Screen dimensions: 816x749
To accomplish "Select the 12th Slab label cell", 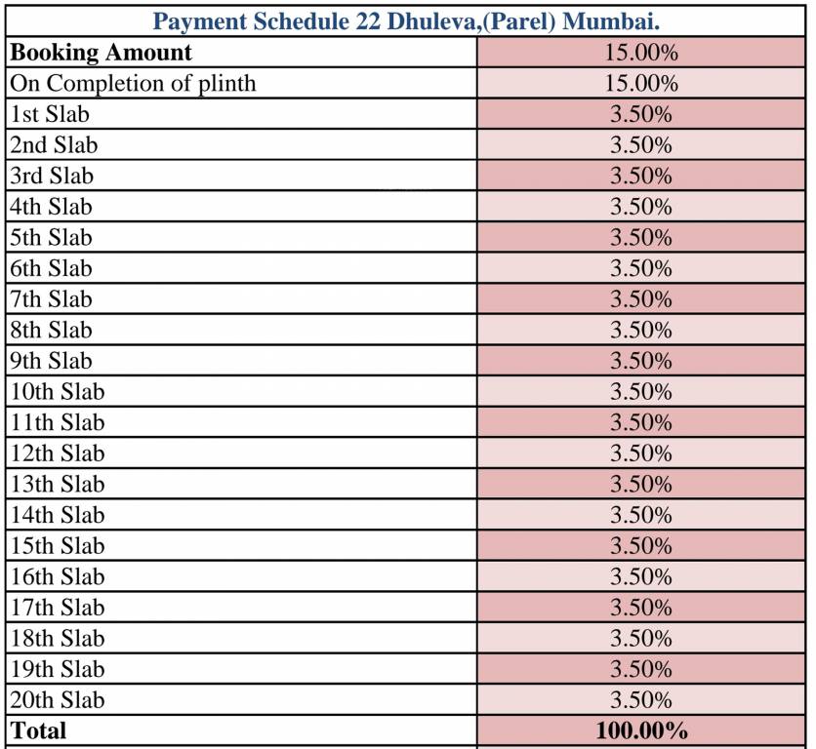I will (x=57, y=453).
